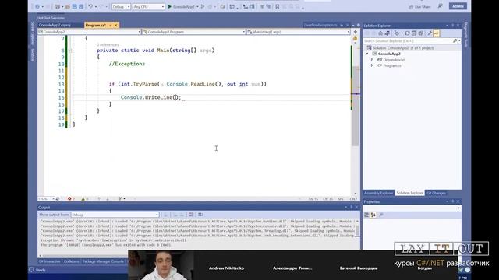Click the ADMIN badge button
Image resolution: width=499 pixels, height=280 pixels.
coord(458,6)
